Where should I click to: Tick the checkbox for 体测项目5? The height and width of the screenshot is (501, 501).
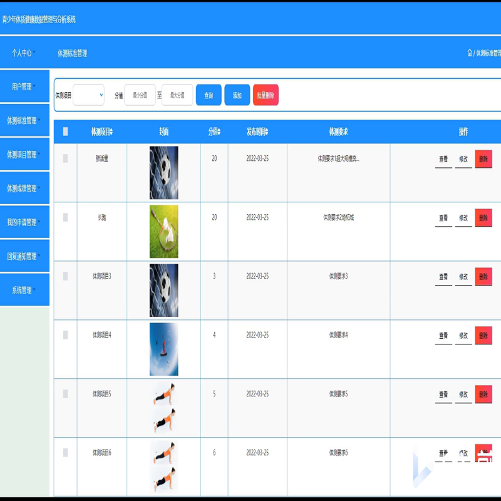click(66, 394)
